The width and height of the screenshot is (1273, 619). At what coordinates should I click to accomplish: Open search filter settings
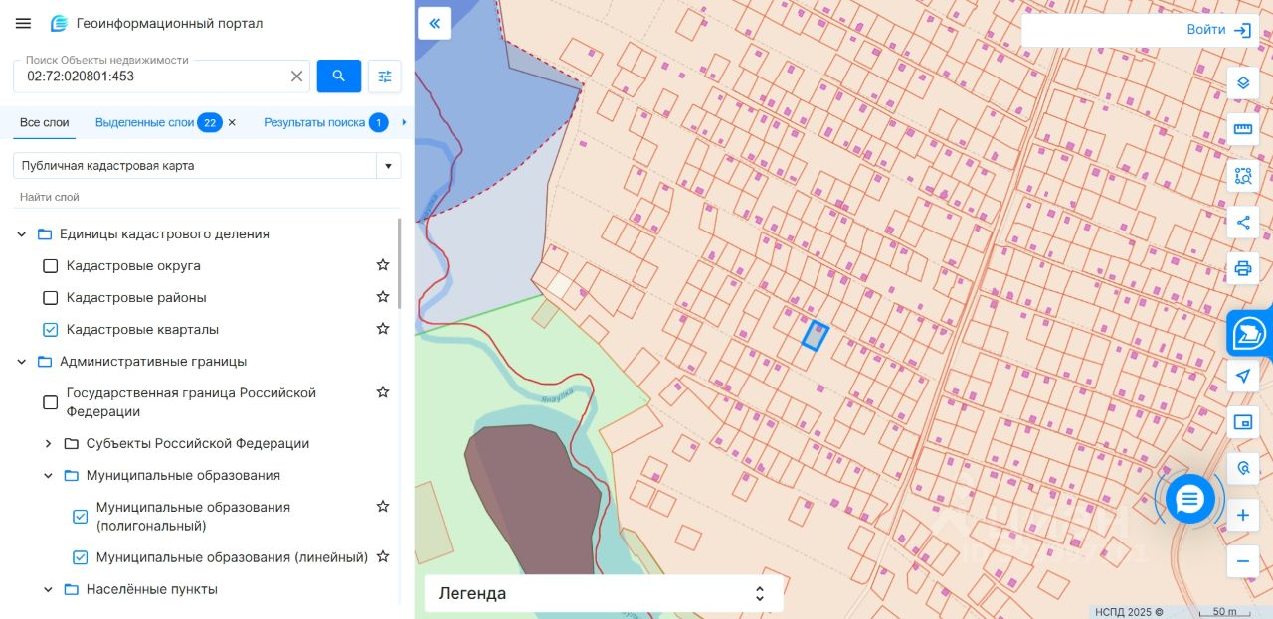(x=385, y=77)
